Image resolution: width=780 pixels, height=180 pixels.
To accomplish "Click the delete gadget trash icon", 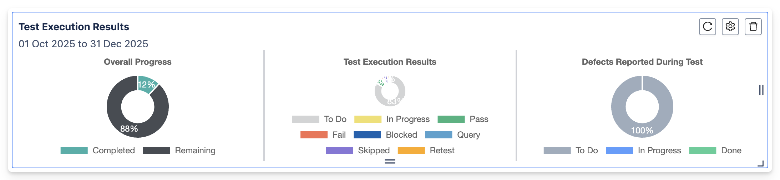I will (x=753, y=27).
